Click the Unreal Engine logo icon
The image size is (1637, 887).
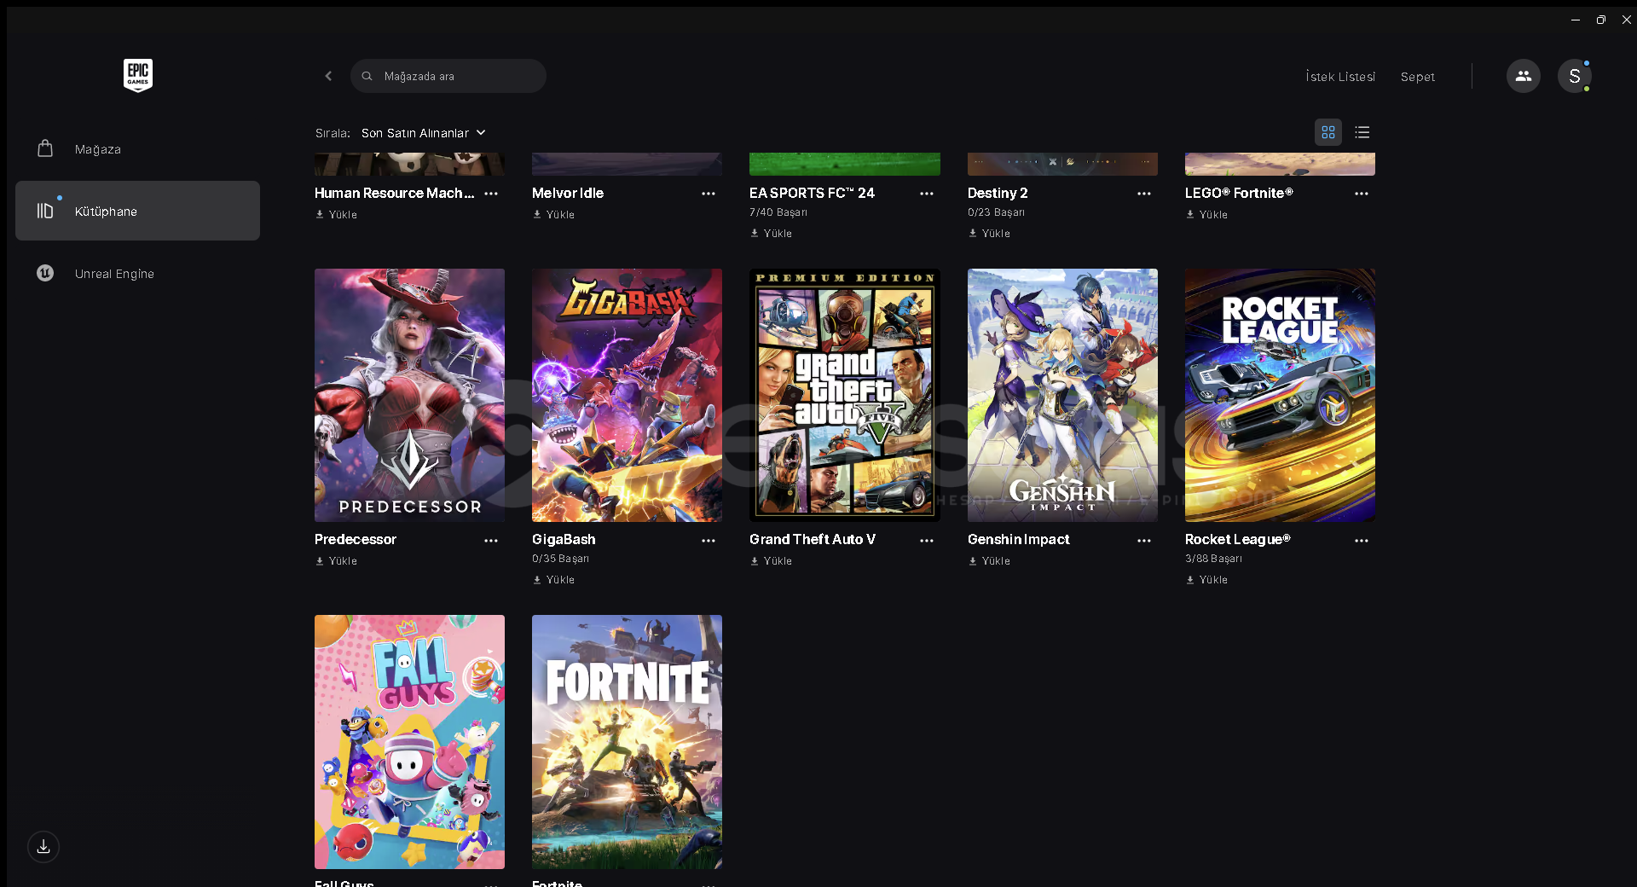(x=45, y=273)
